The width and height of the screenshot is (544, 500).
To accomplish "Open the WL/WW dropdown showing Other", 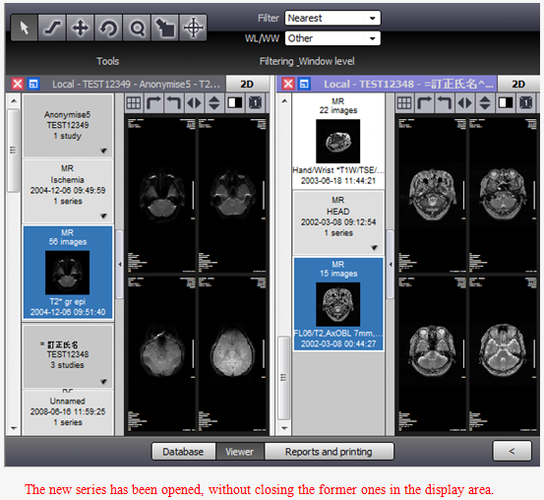I will pyautogui.click(x=332, y=38).
